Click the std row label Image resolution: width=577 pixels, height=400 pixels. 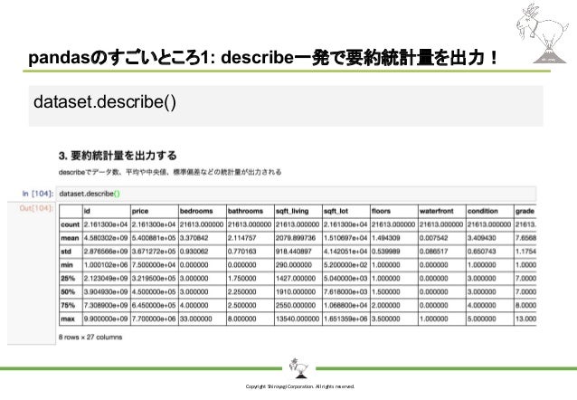(66, 252)
